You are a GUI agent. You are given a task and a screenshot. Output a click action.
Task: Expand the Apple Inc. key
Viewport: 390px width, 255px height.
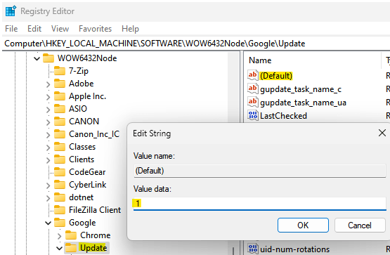pyautogui.click(x=48, y=97)
